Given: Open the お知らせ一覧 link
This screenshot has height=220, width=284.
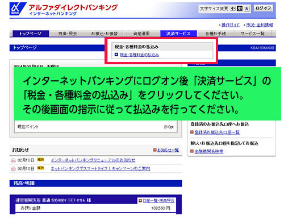Looking at the screenshot, I should [168, 150].
